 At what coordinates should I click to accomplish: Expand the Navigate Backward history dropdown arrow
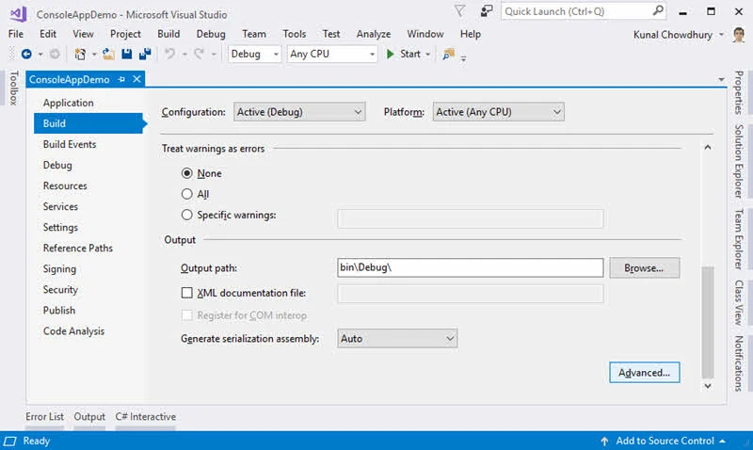[40, 55]
